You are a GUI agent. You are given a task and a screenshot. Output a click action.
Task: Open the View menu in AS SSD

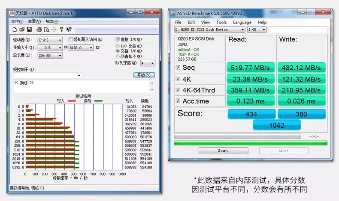(206, 22)
